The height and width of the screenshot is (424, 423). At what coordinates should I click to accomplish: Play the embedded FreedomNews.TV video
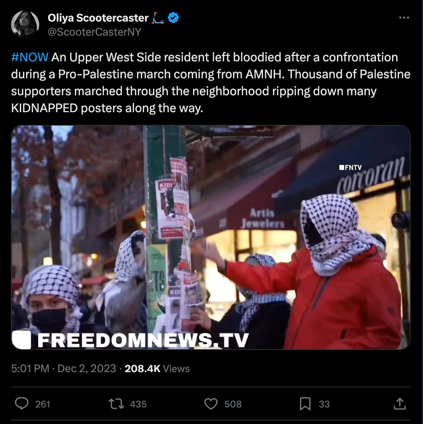(x=211, y=237)
